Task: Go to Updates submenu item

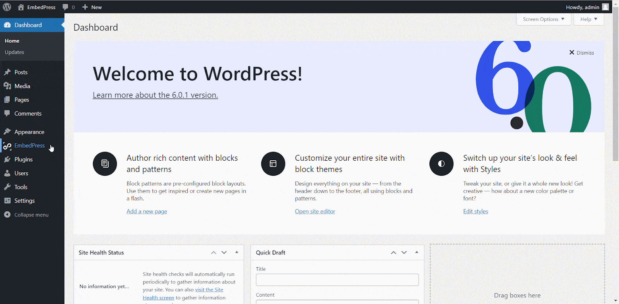Action: point(14,52)
